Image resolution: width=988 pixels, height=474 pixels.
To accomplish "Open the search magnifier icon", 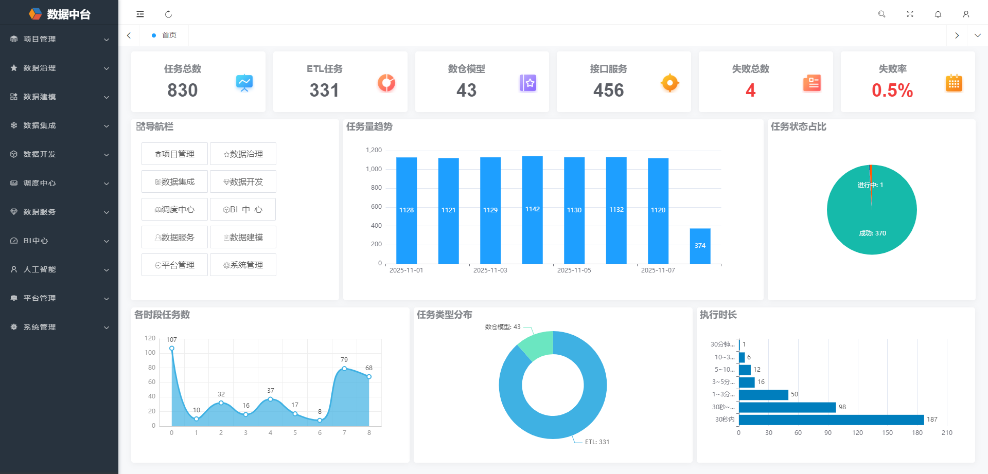I will [x=881, y=14].
